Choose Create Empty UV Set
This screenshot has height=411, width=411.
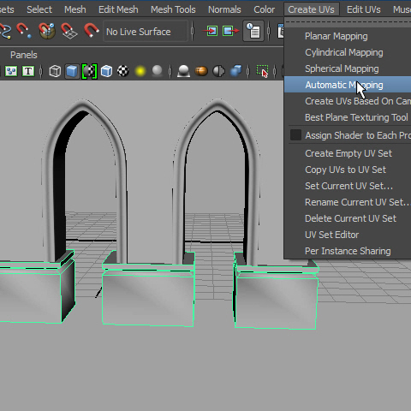348,153
